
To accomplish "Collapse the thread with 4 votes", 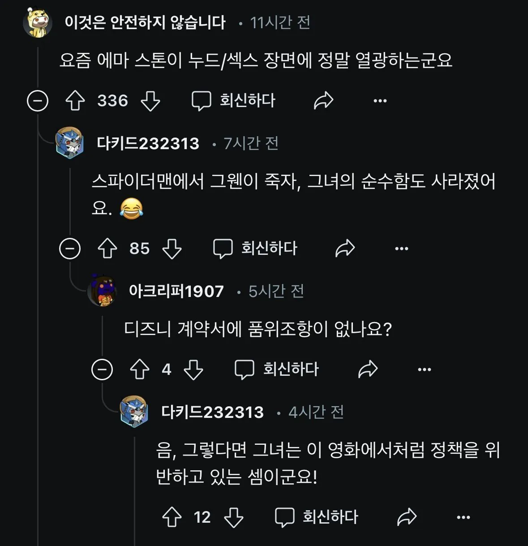I will [102, 370].
